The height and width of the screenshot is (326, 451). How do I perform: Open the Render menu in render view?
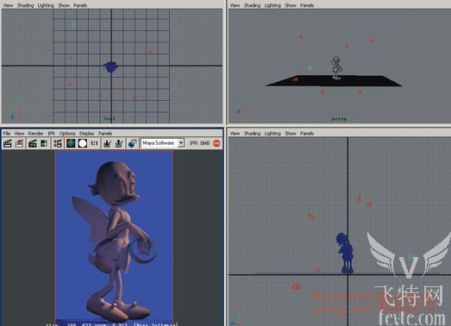[x=35, y=133]
